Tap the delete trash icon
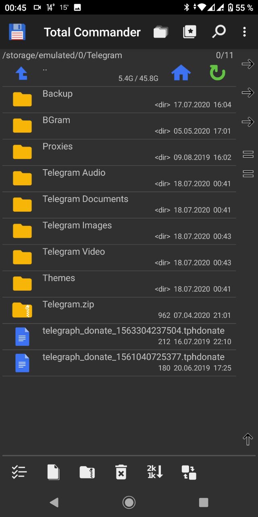Screen dimensions: 258x517 point(121,472)
